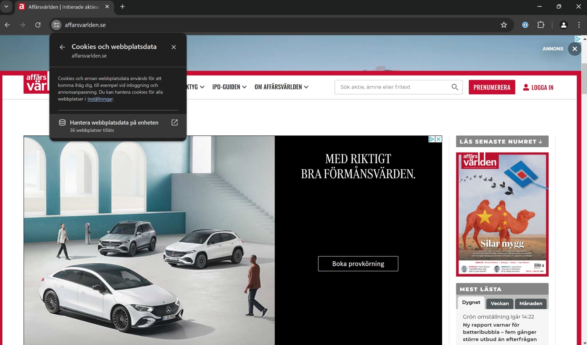Image resolution: width=587 pixels, height=345 pixels.
Task: Click the address bar URL affarsvarlden.se
Action: (85, 25)
